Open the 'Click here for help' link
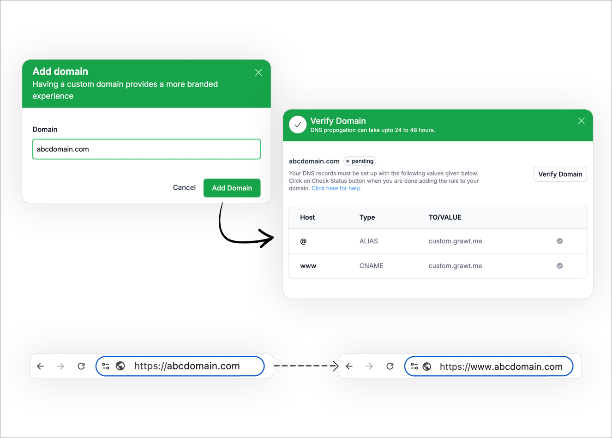612x438 pixels. click(336, 188)
